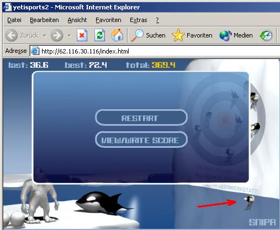
Task: Stop page loading with red X icon
Action: [x=82, y=35]
